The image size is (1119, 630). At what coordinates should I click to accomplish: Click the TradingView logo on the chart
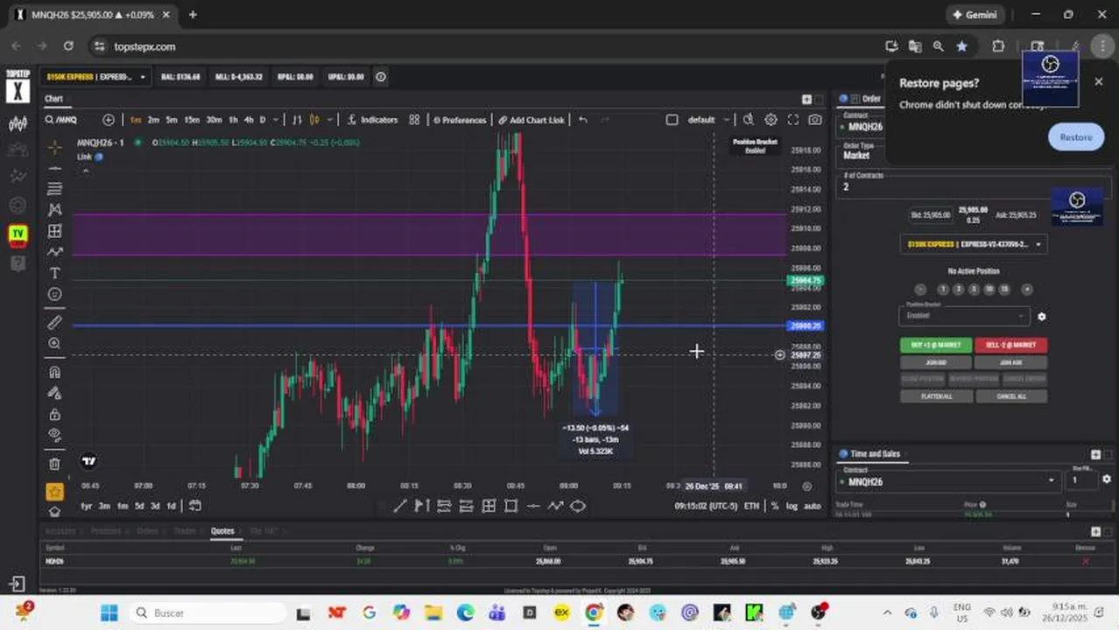click(88, 461)
